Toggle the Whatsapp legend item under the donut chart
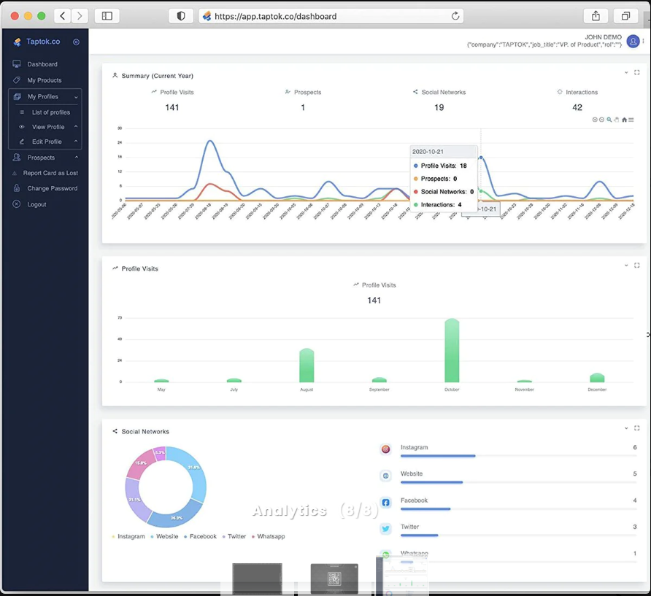This screenshot has height=596, width=651. point(268,537)
